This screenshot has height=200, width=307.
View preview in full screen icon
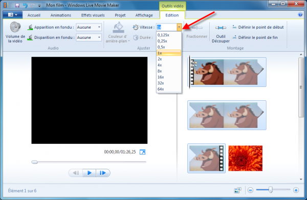143,152
